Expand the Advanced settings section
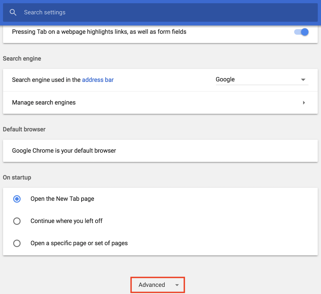The width and height of the screenshot is (321, 294). [x=158, y=285]
